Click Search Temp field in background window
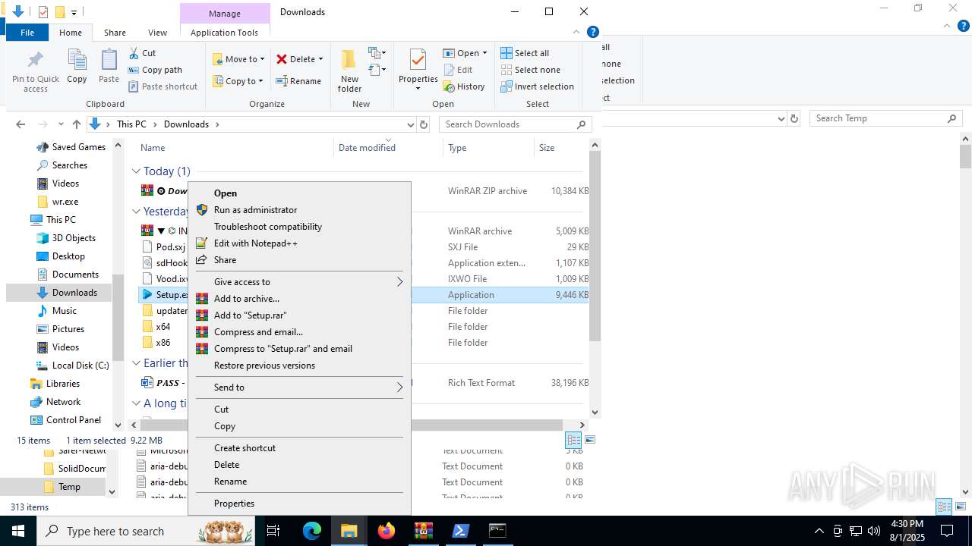972x546 pixels. (x=877, y=118)
